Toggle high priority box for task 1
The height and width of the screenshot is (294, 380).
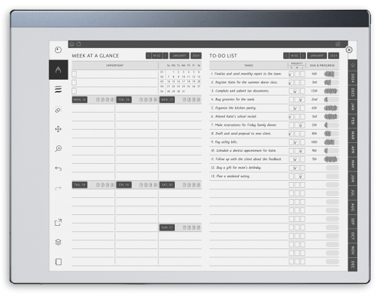291,74
